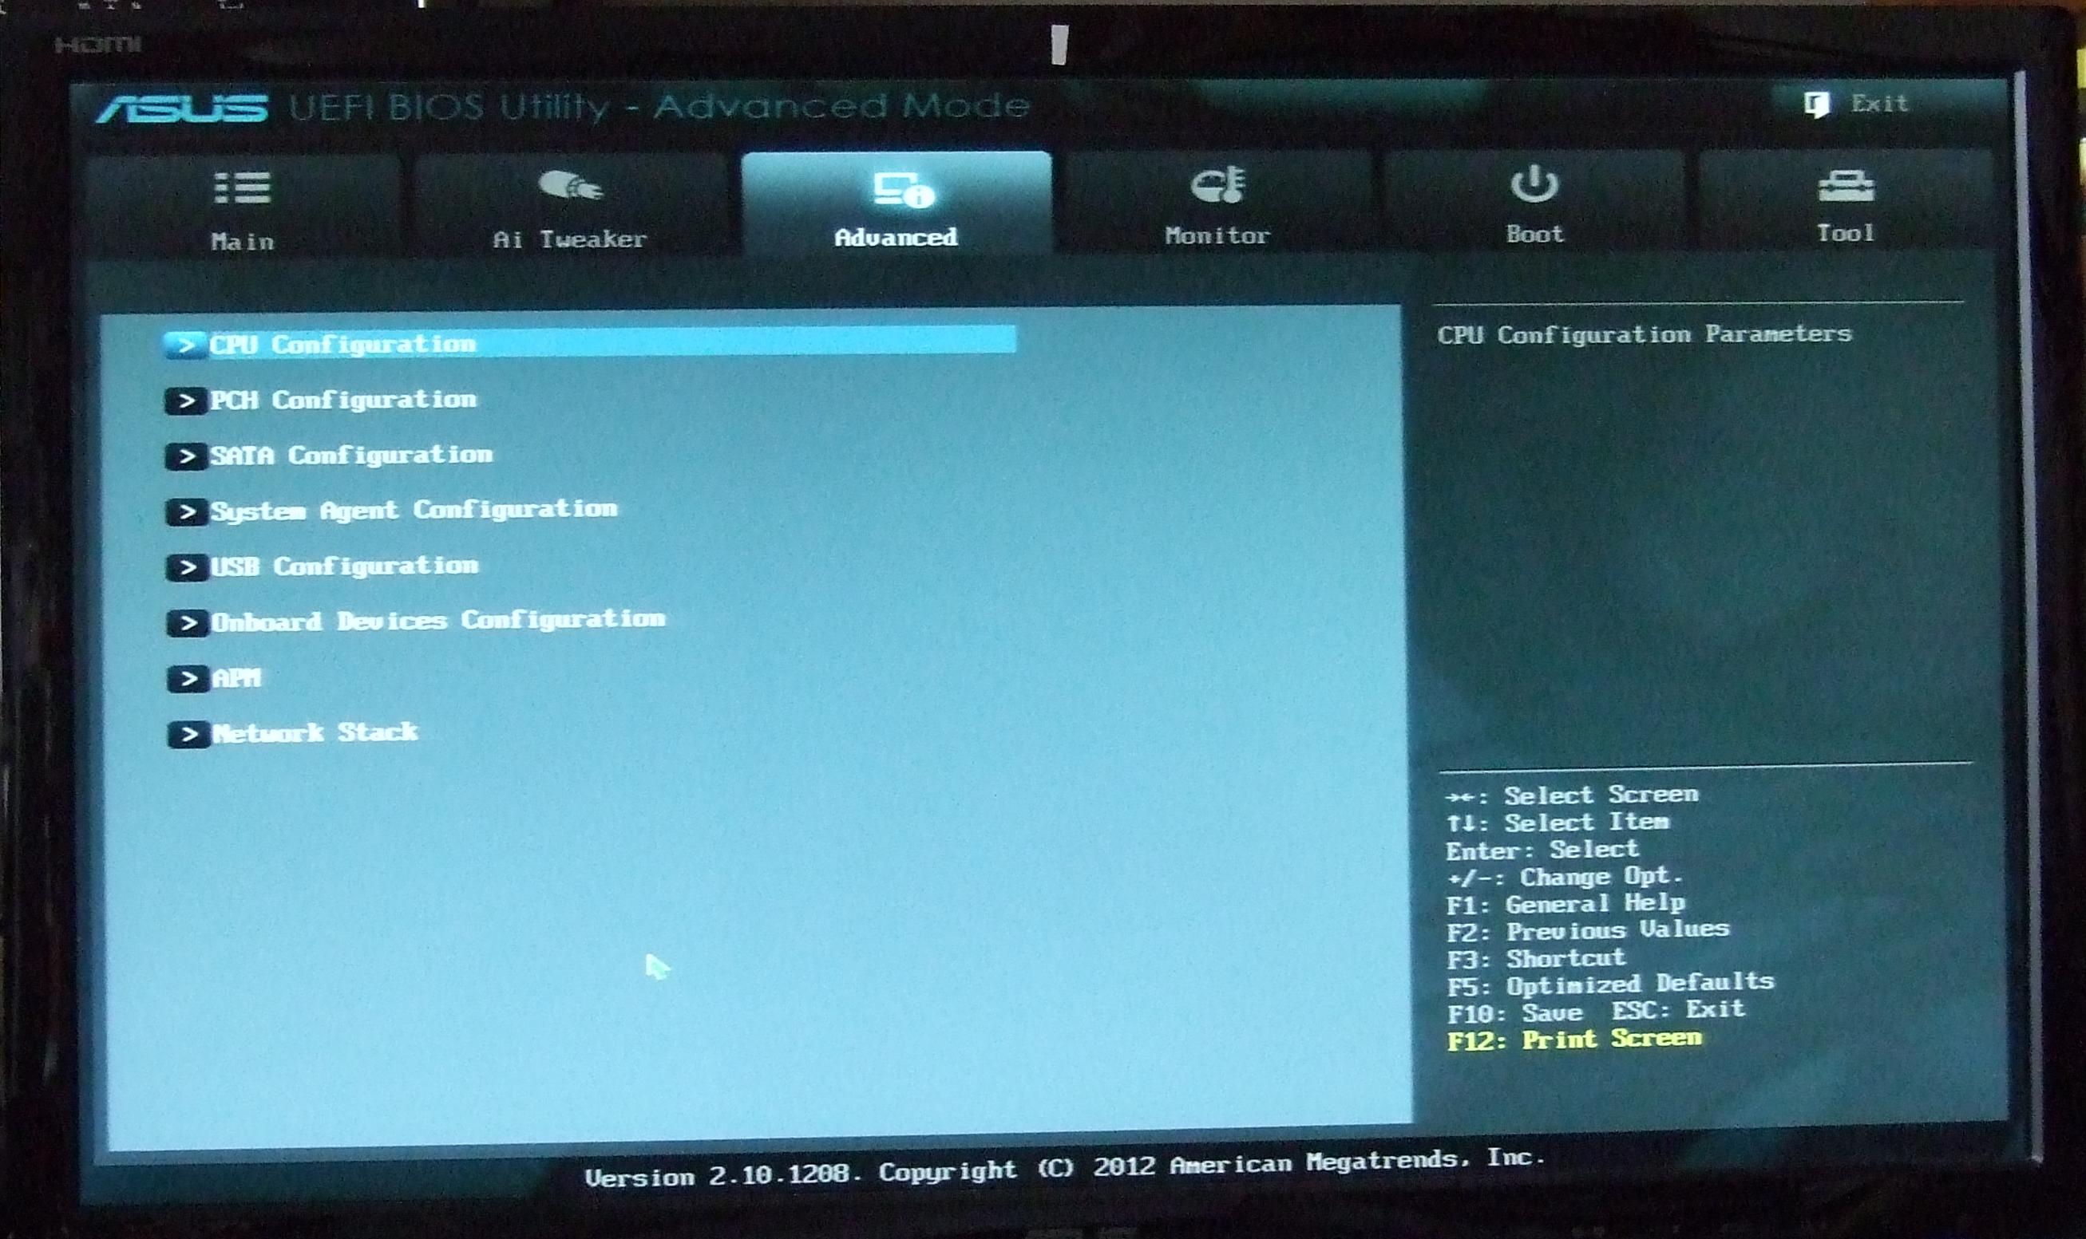Click the F5: Optimized Defaults hint
The image size is (2086, 1239).
tap(1611, 984)
